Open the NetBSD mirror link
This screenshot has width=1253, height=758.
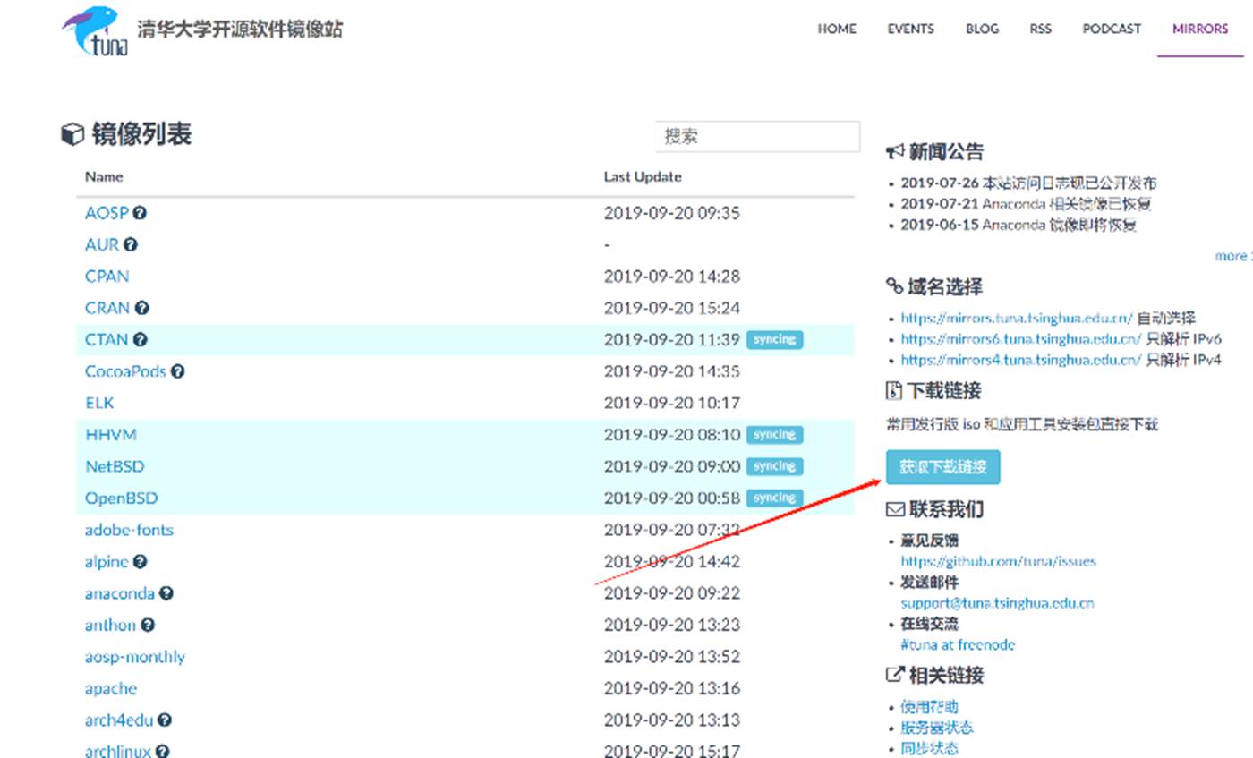coord(115,466)
